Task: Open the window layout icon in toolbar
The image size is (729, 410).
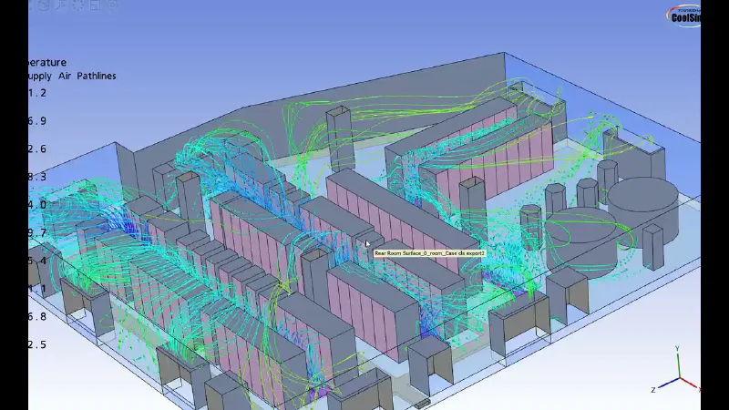Action: point(96,5)
